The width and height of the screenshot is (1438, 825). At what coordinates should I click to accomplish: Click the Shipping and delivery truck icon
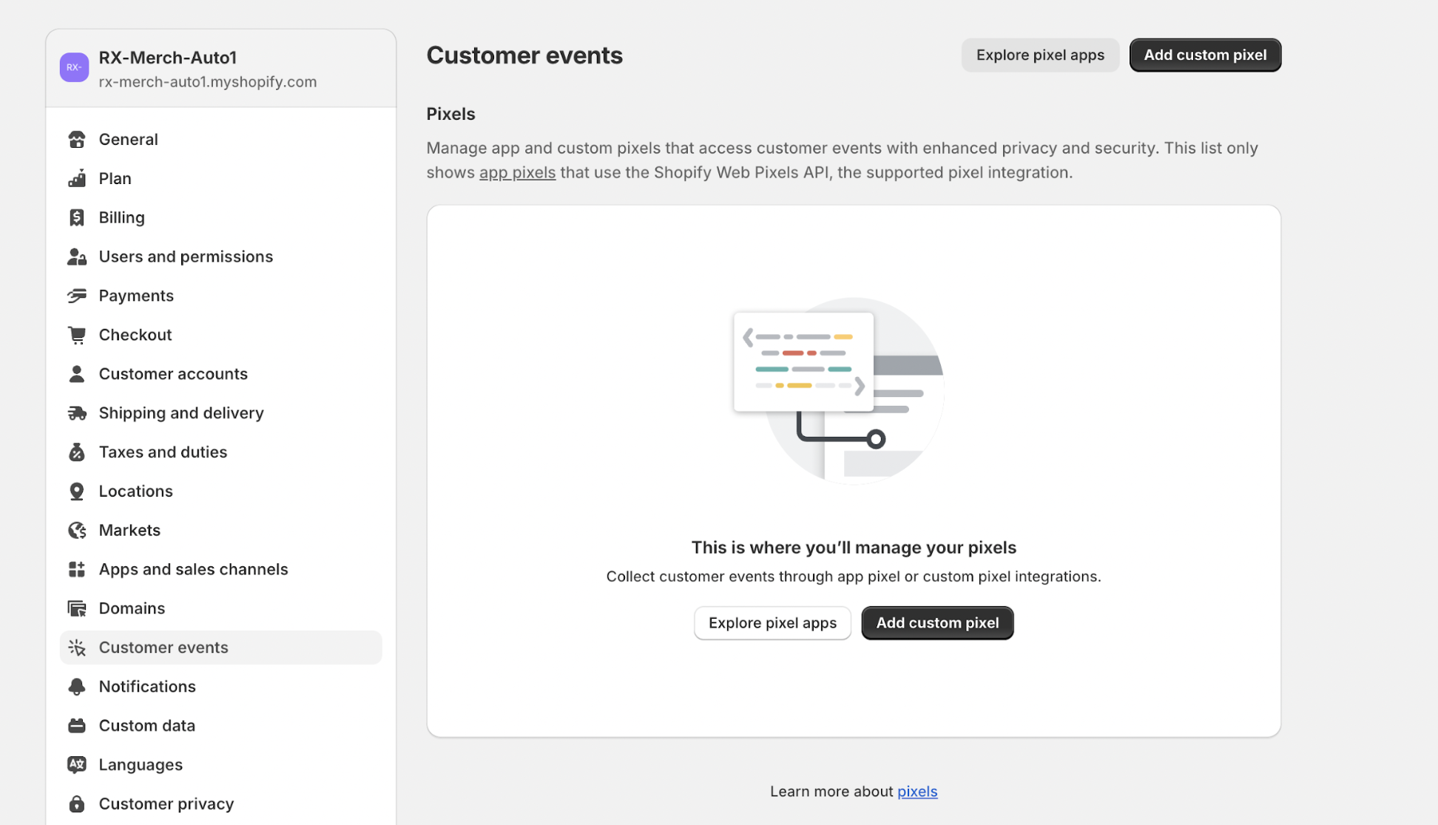[77, 412]
